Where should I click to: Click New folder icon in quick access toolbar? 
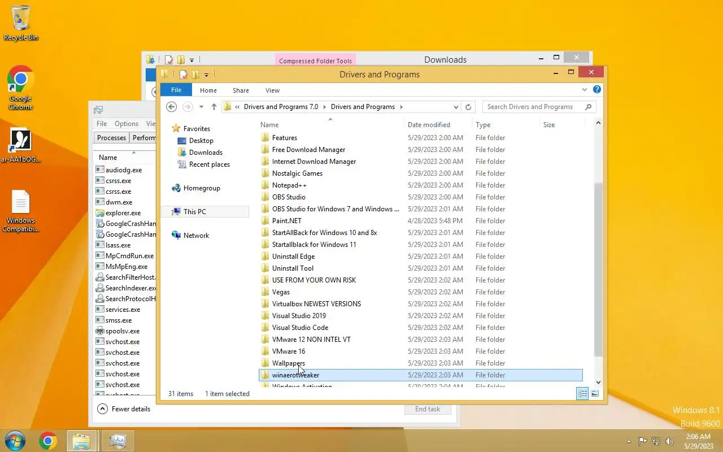195,75
